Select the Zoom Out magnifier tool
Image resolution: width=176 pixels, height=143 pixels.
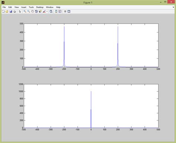point(29,11)
